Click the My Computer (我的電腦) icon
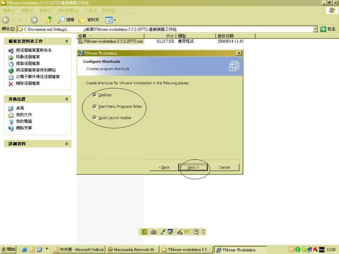Viewport: 339px width, 254px height. [11, 122]
